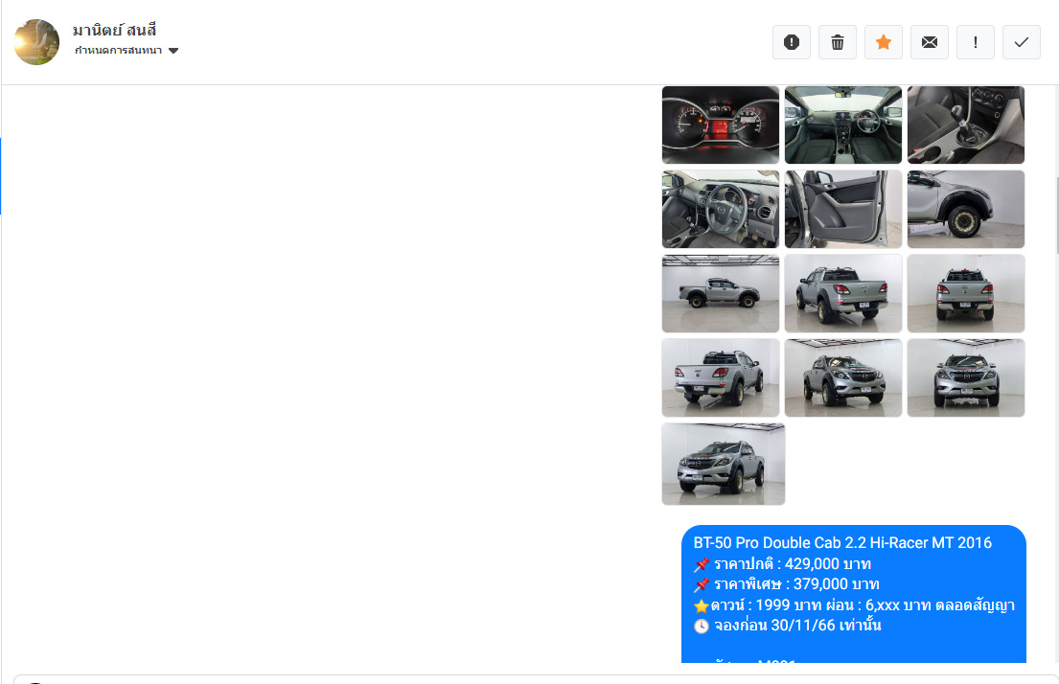Viewport: 1059px width, 684px height.
Task: Mark conversation as unread with envelope icon
Action: point(930,42)
